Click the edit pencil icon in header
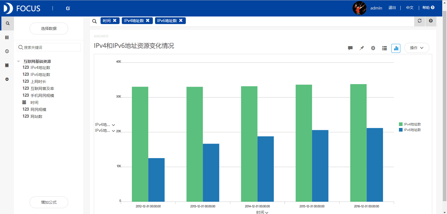This screenshot has height=214, width=447. click(68, 8)
